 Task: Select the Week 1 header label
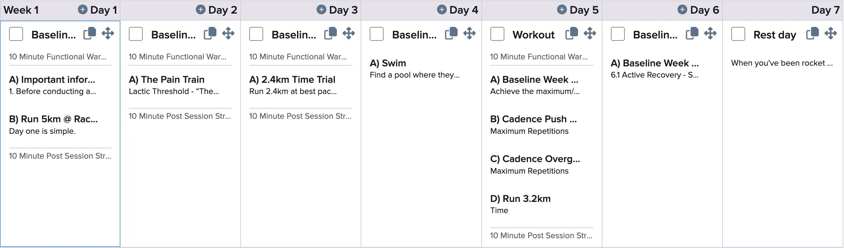coord(21,10)
